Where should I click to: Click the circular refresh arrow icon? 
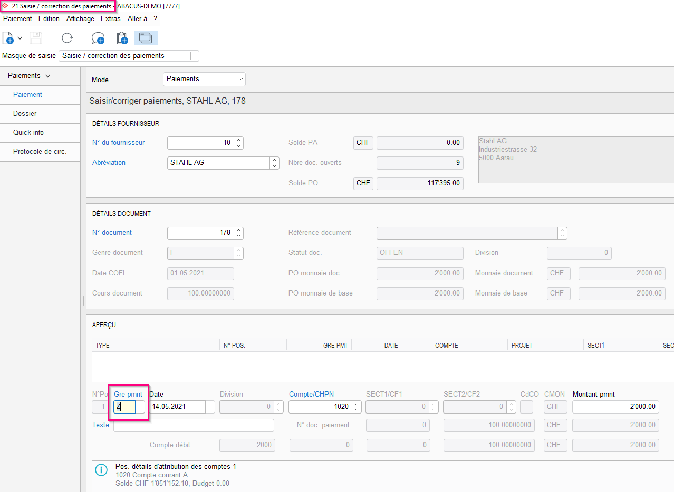click(67, 38)
